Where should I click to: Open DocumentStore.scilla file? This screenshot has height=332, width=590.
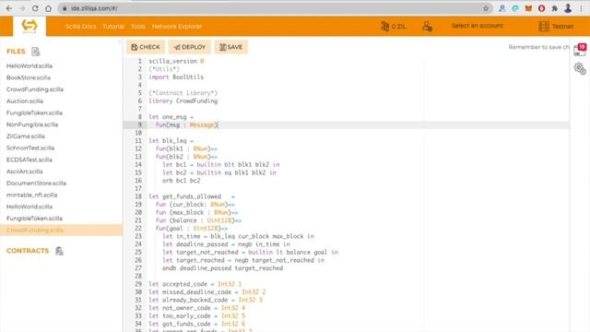(x=36, y=183)
